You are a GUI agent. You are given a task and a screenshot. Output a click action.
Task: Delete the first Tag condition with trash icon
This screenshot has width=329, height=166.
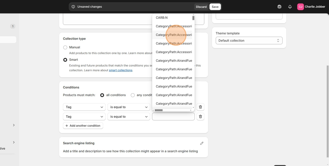point(200,107)
